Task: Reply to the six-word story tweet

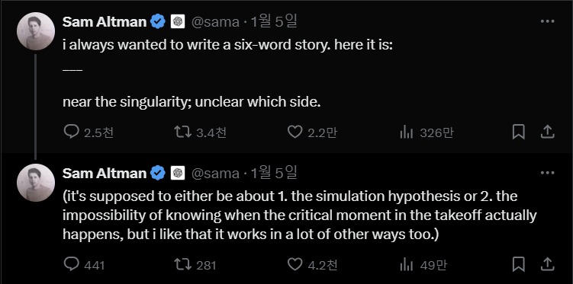Action: click(x=88, y=132)
